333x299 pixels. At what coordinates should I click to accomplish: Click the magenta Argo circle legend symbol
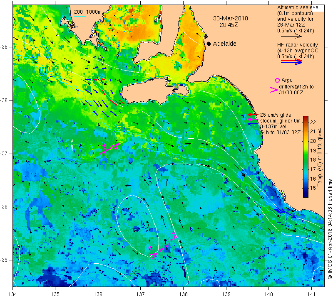(277, 80)
